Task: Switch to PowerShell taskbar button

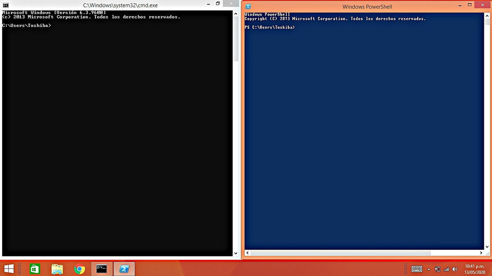Action: pos(124,269)
